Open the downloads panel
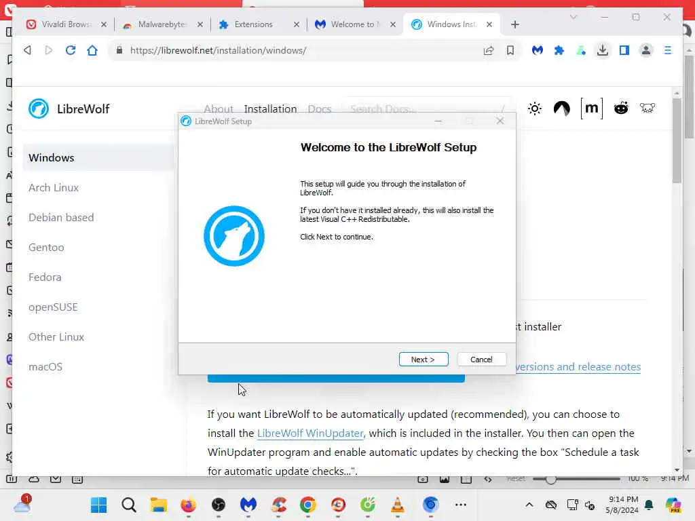Image resolution: width=695 pixels, height=521 pixels. click(x=603, y=50)
